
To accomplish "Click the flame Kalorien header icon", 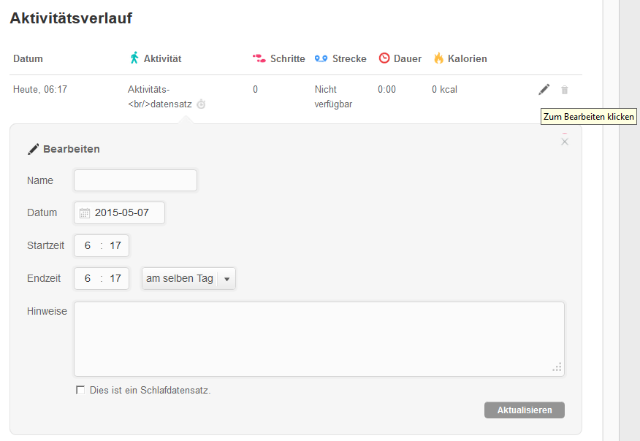I will coord(438,58).
